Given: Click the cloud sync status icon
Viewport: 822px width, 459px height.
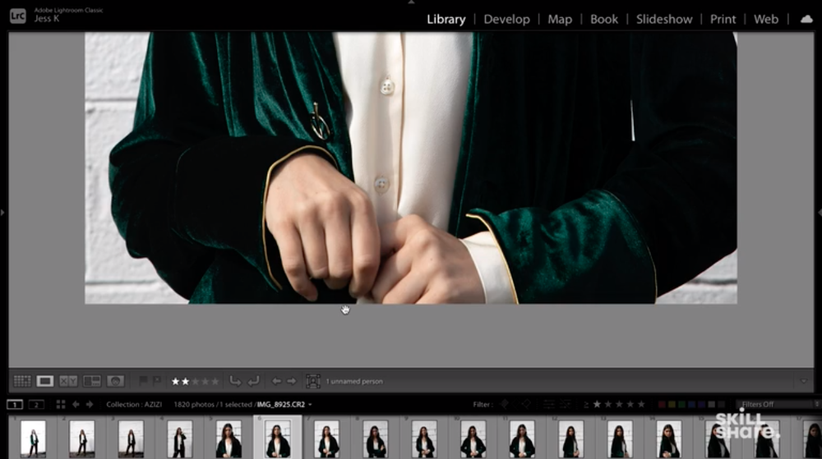Looking at the screenshot, I should tap(806, 19).
